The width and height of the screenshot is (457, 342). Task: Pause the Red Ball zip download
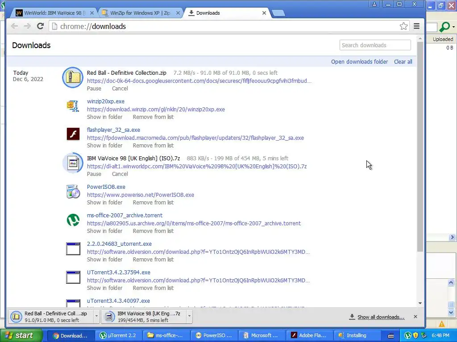coord(94,89)
